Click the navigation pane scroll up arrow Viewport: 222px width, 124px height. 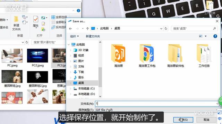coord(100,42)
